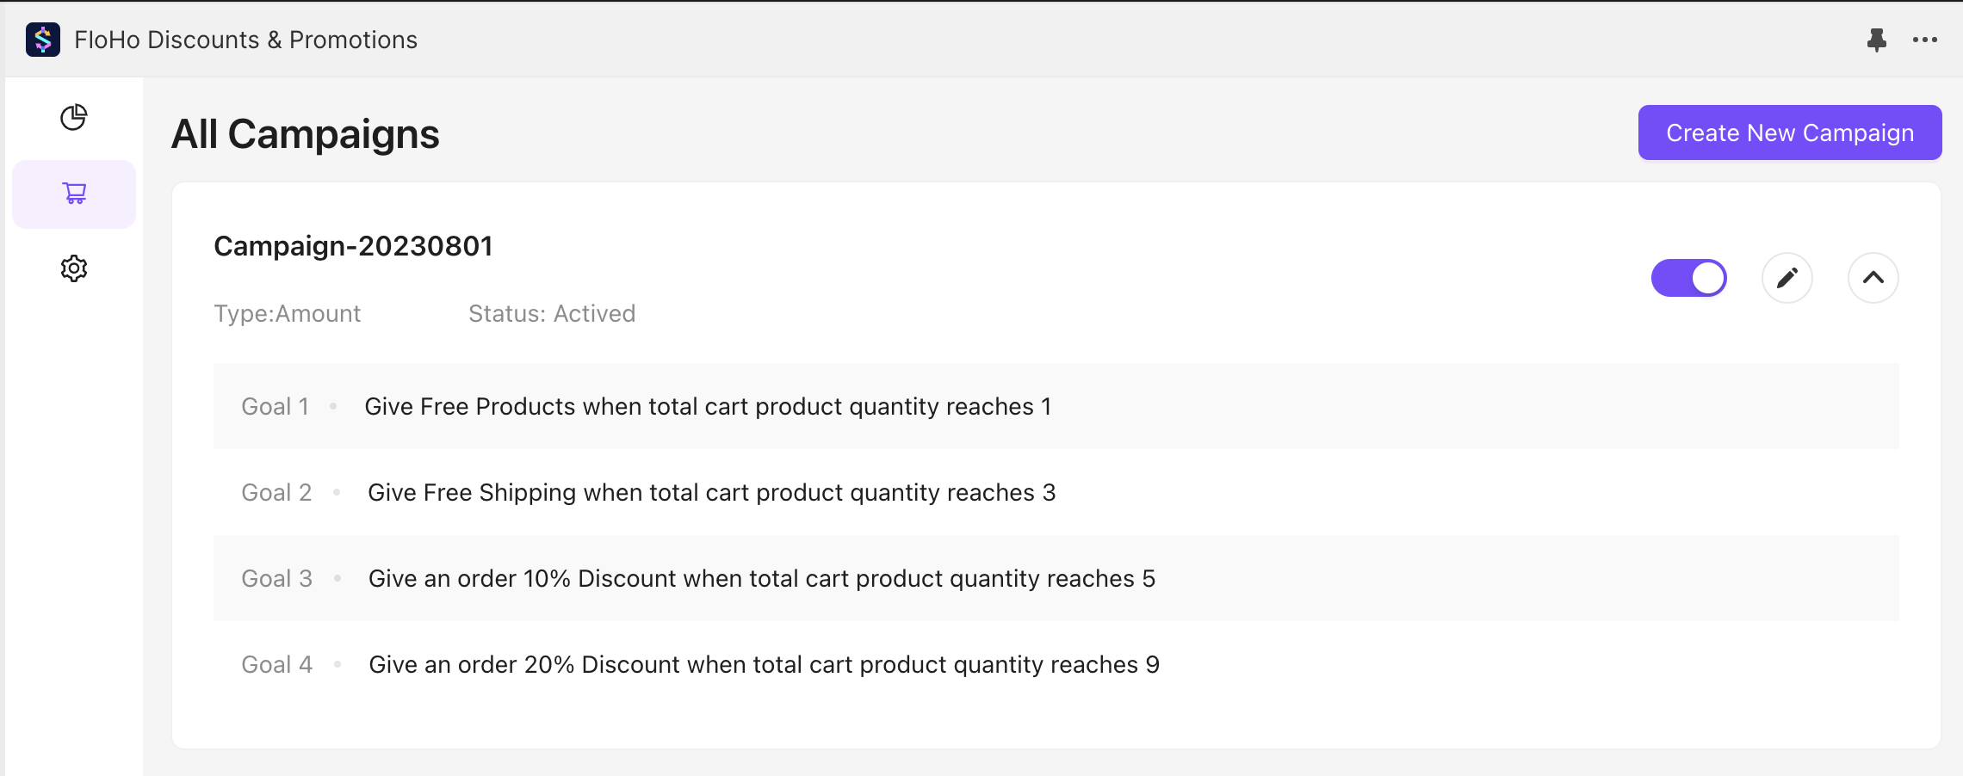Click the Status: Actived label
Image resolution: width=1963 pixels, height=776 pixels.
click(x=552, y=313)
